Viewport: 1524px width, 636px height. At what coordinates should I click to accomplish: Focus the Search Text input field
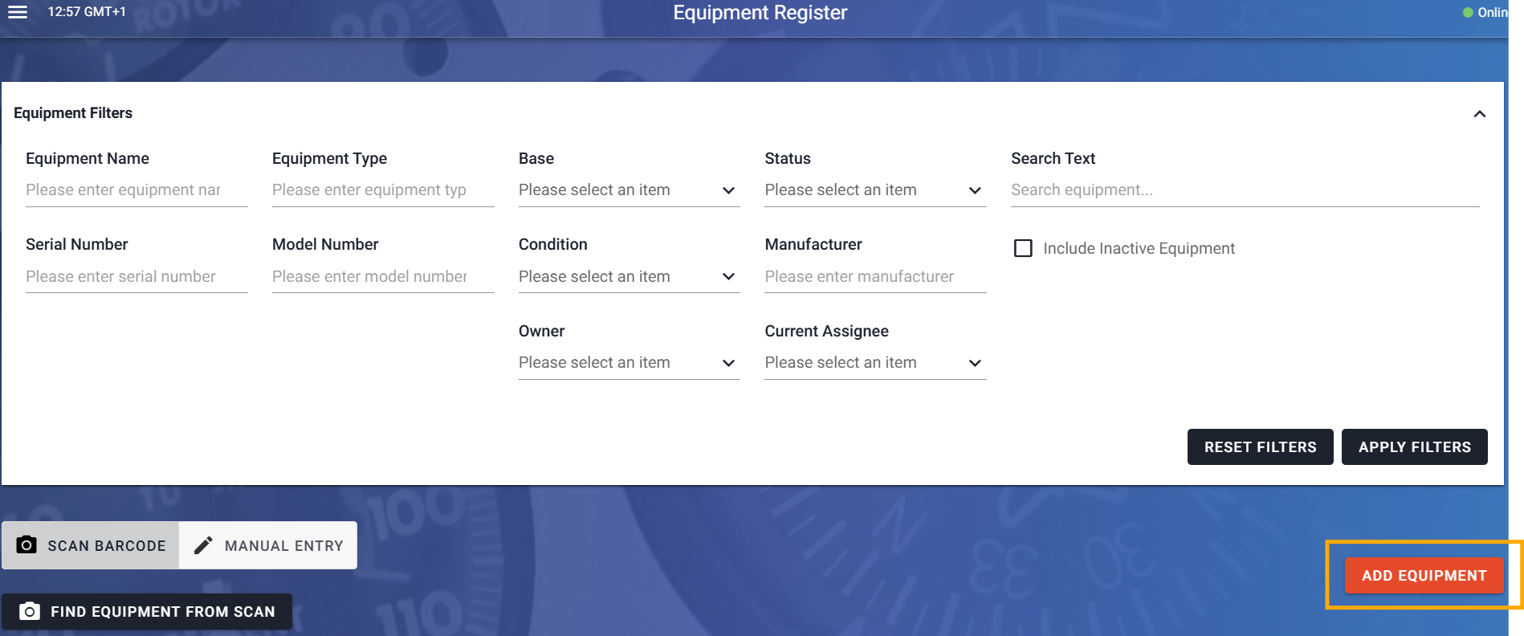[x=1244, y=190]
